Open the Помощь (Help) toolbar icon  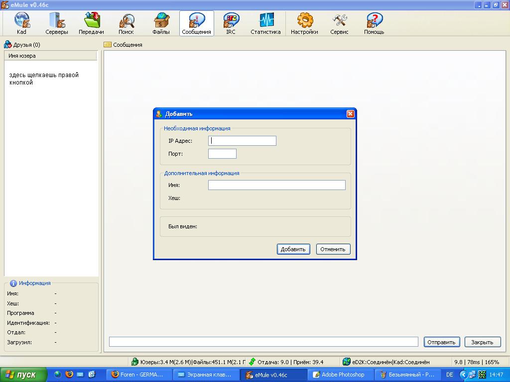pyautogui.click(x=374, y=23)
